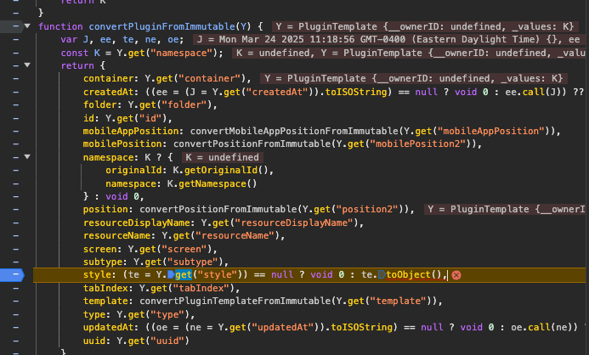Add breakpoint in gutter beside 'originalId:' line
The width and height of the screenshot is (589, 355).
click(x=16, y=170)
